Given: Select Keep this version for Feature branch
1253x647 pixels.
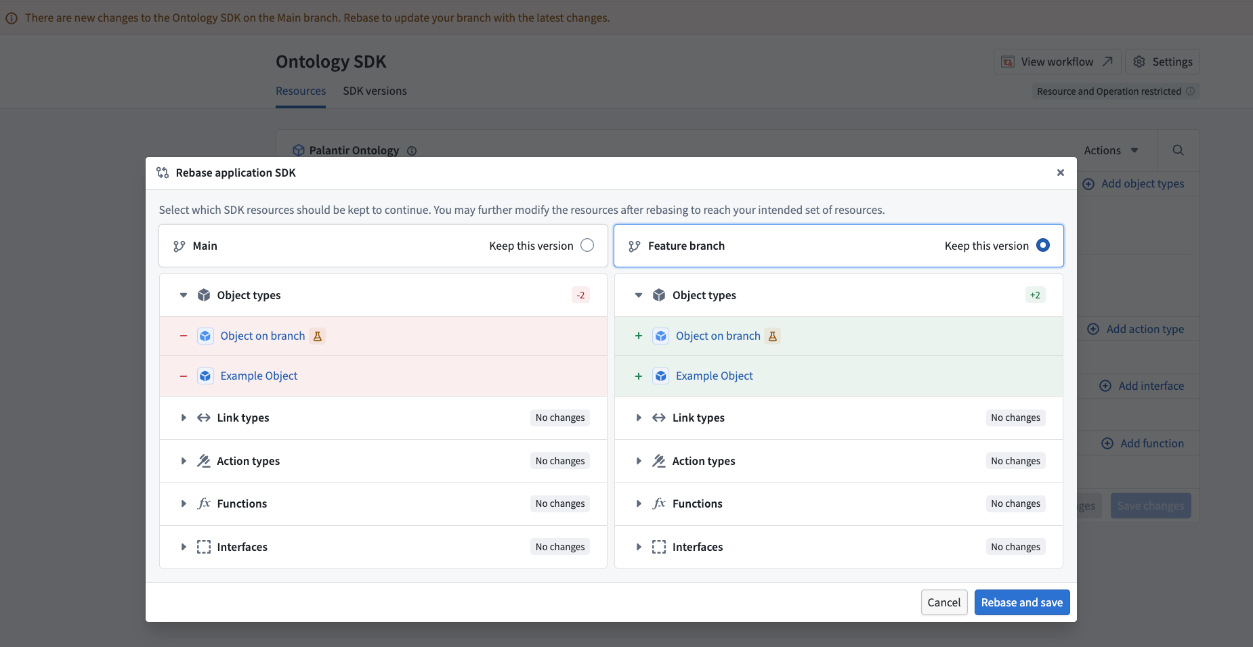Looking at the screenshot, I should click(1043, 245).
